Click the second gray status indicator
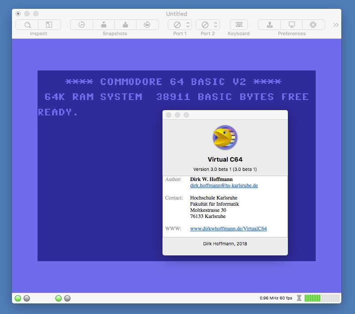Screen dimensions: 355x314 (67, 298)
